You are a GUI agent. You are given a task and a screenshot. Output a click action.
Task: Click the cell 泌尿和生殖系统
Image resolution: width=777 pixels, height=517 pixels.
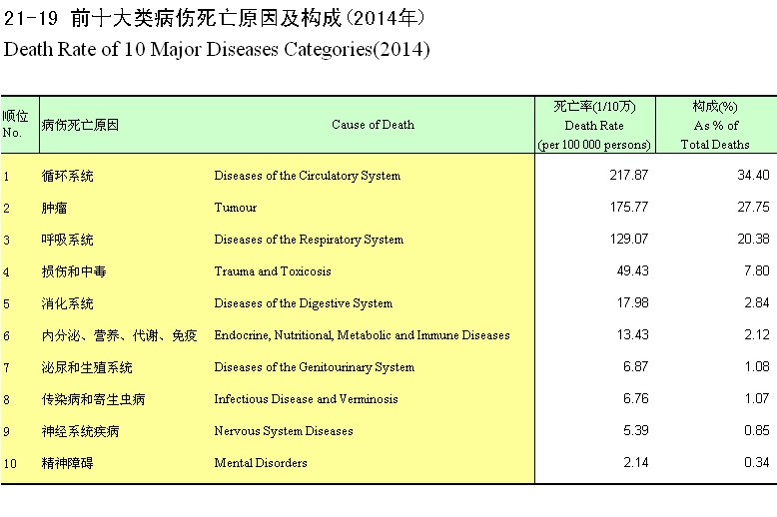87,367
